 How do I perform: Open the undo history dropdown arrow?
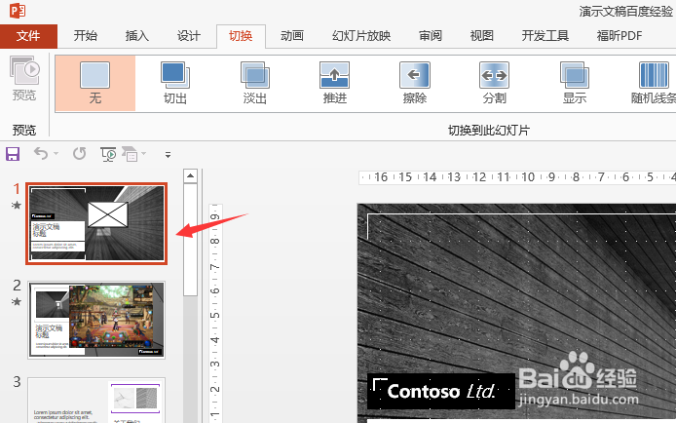pos(56,153)
